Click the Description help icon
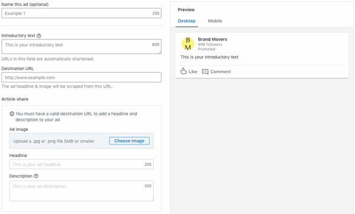The image size is (355, 214). (36, 176)
